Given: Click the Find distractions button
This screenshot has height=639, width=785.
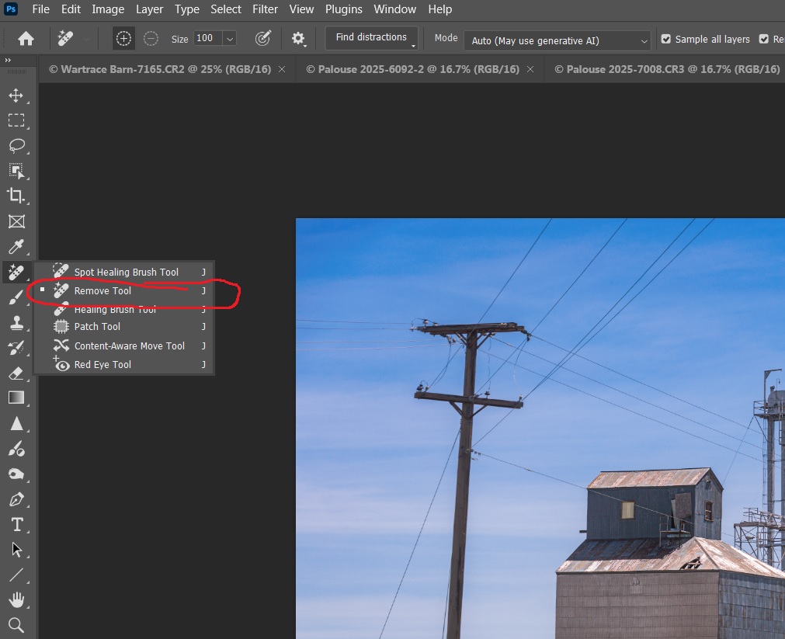Looking at the screenshot, I should pos(371,37).
